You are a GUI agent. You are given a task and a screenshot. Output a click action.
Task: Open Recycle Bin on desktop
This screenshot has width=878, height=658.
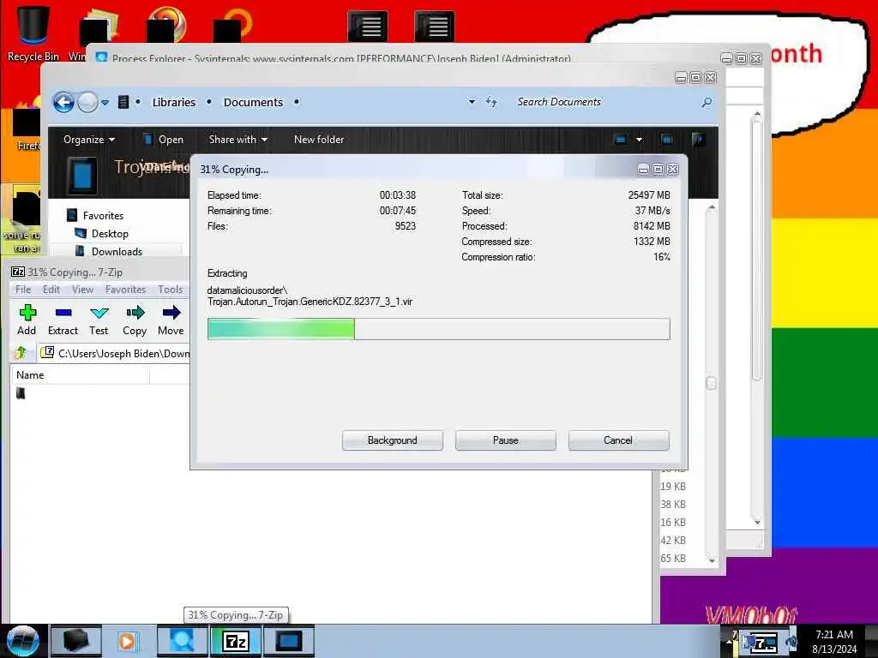click(x=33, y=33)
